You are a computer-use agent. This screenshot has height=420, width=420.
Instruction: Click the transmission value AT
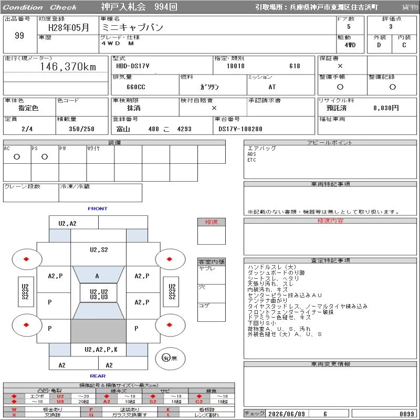pos(272,87)
